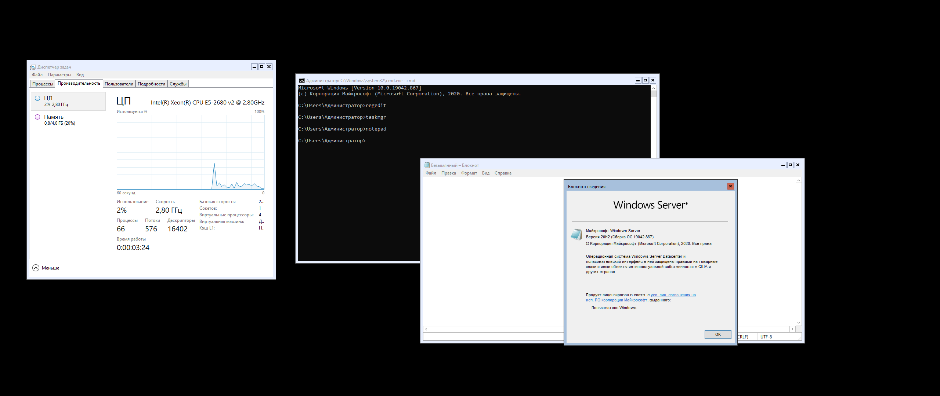Open Файл menu in Notepad

[x=431, y=173]
